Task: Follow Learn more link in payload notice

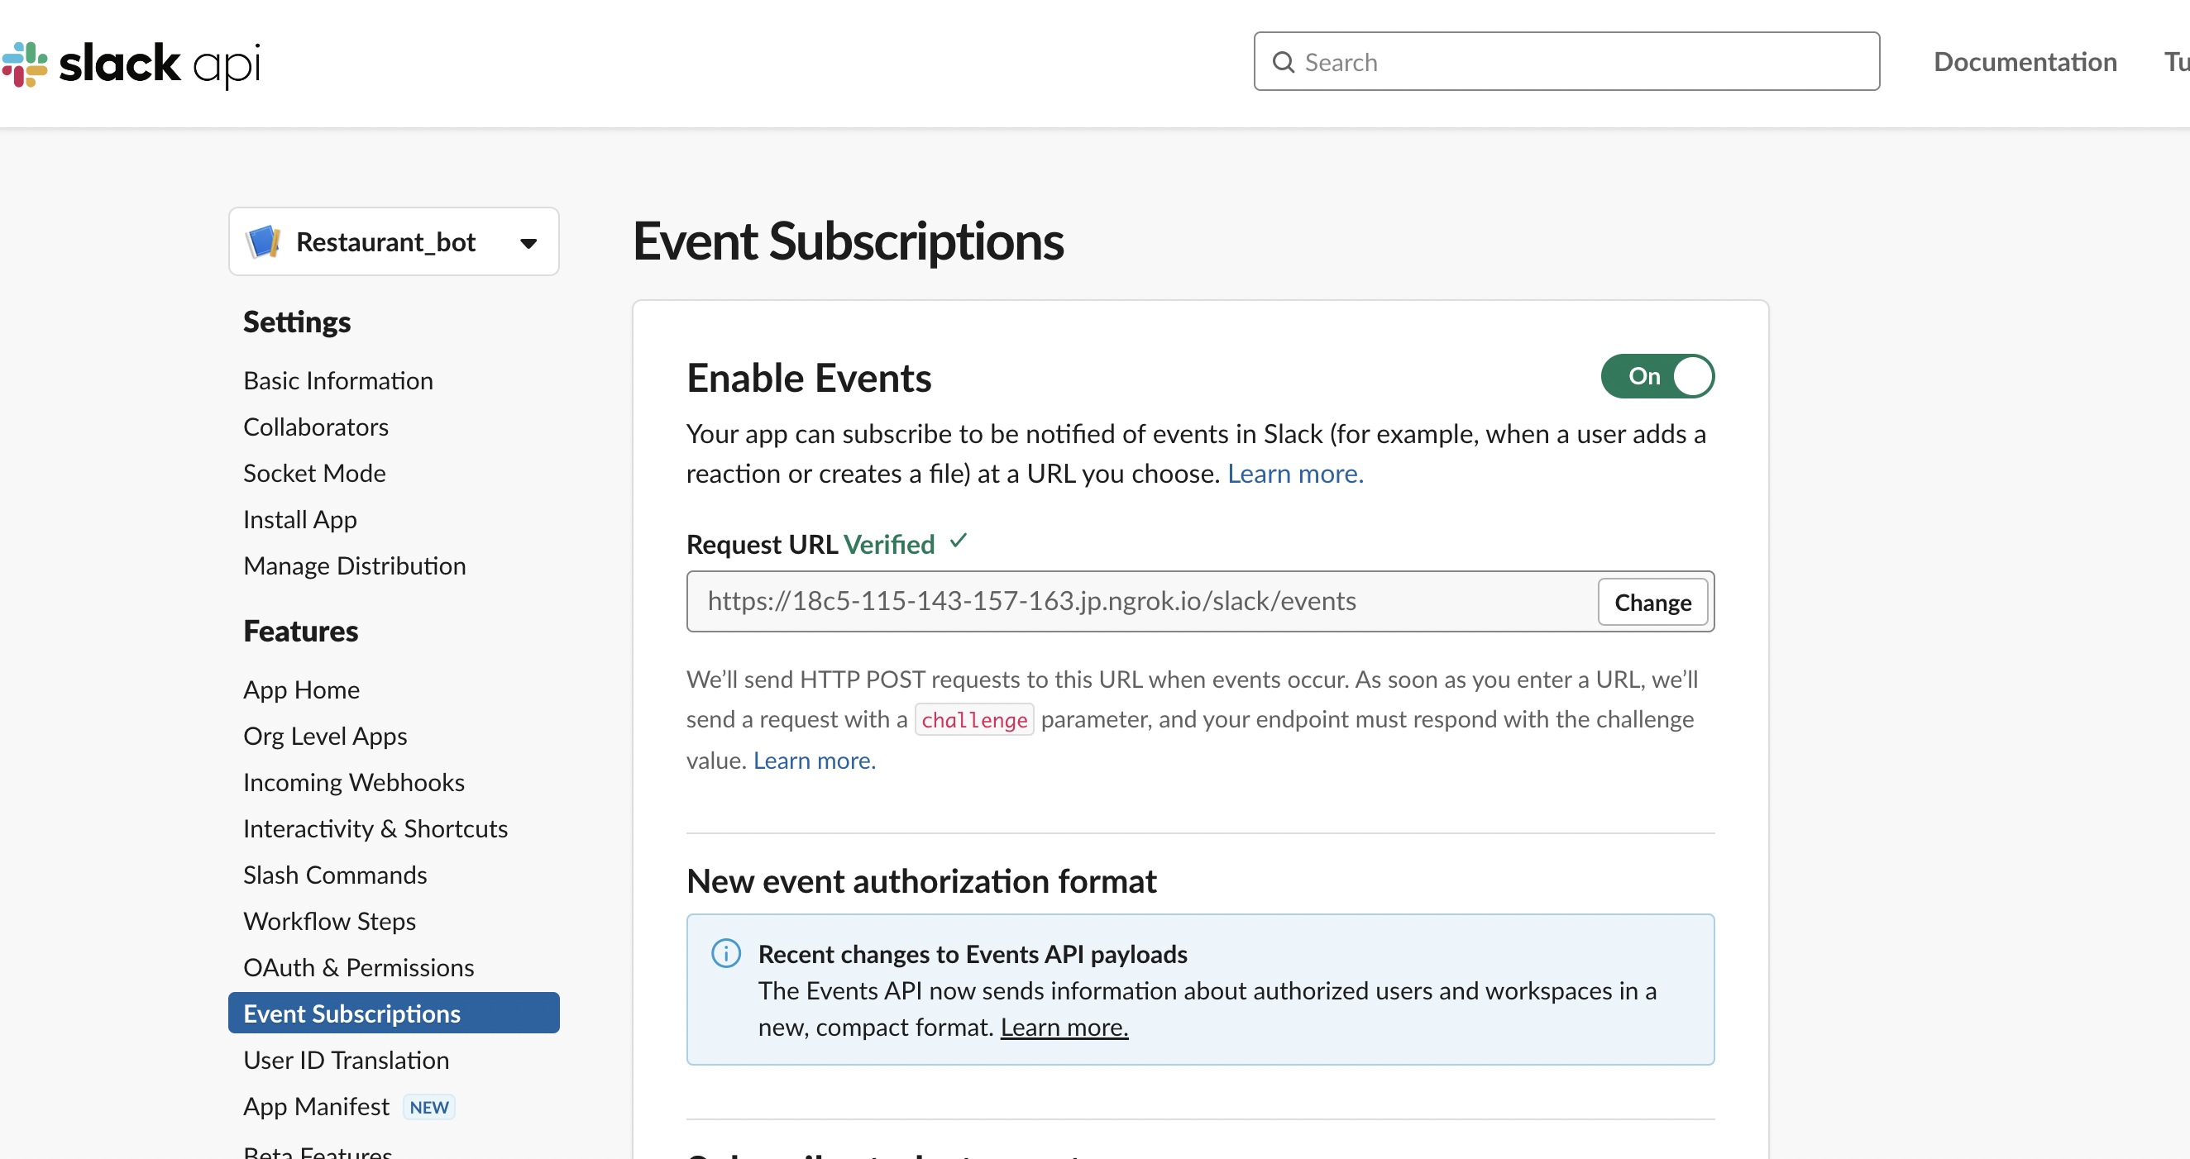Action: (x=1064, y=1028)
